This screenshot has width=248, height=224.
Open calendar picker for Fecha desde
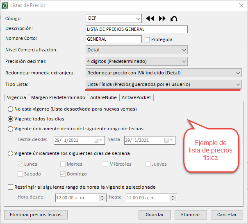(96, 140)
